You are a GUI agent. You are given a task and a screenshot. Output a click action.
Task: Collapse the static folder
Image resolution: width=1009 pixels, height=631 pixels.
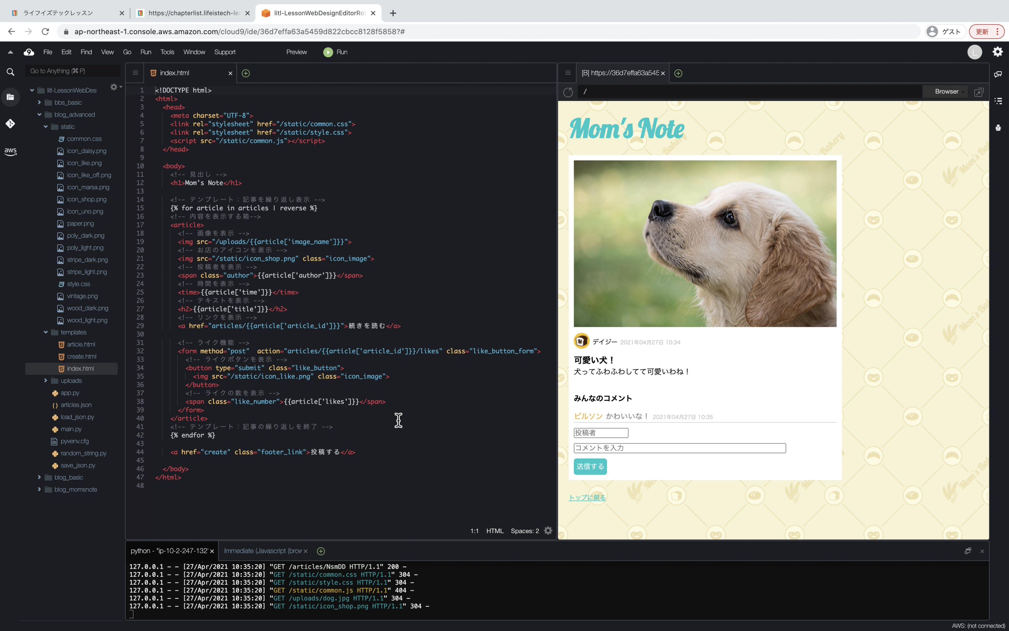(x=45, y=126)
